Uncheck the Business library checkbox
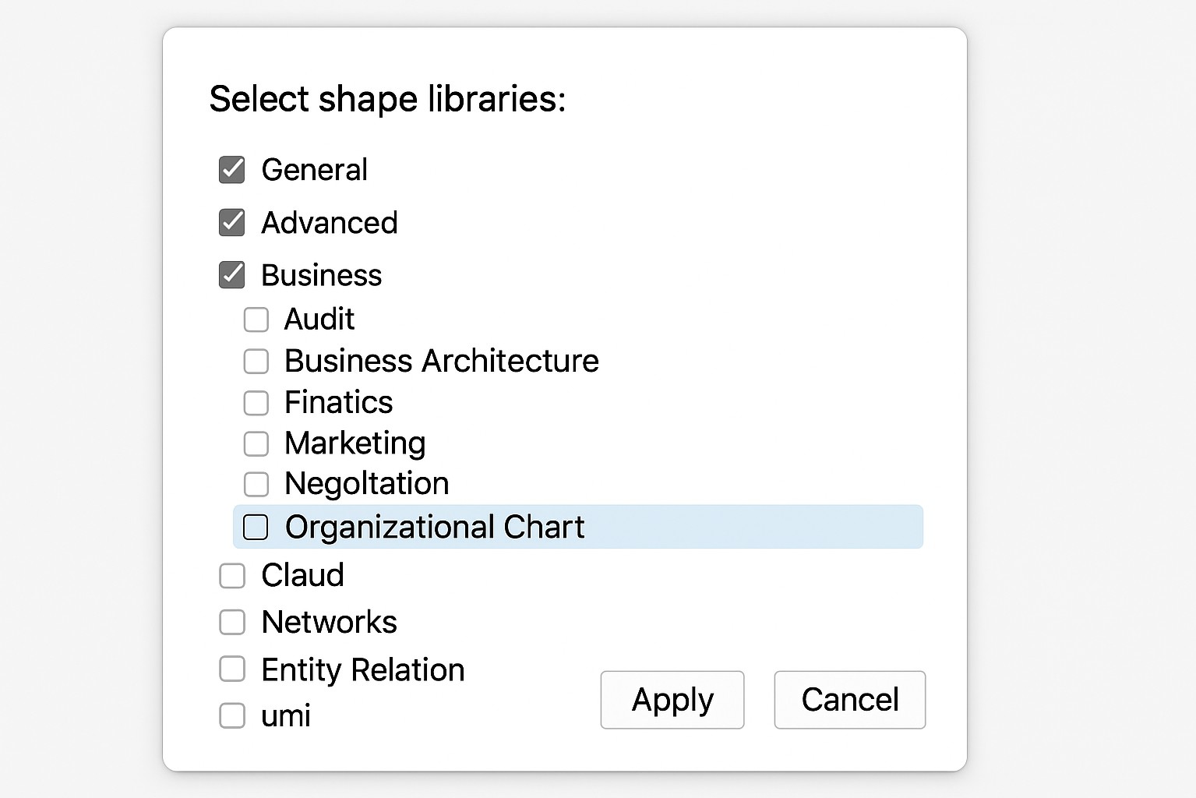This screenshot has width=1196, height=798. coord(232,275)
